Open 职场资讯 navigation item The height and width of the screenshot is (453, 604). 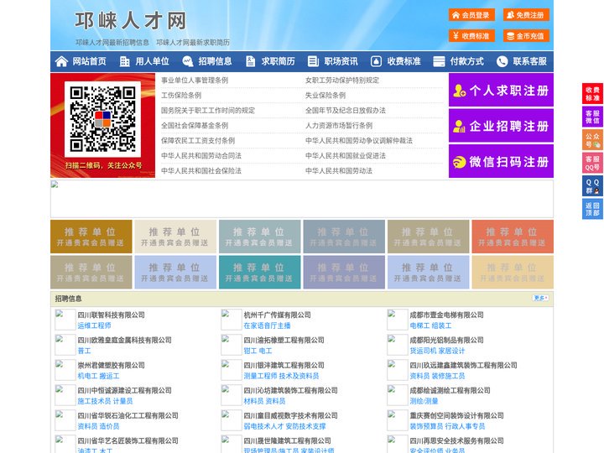tap(341, 61)
